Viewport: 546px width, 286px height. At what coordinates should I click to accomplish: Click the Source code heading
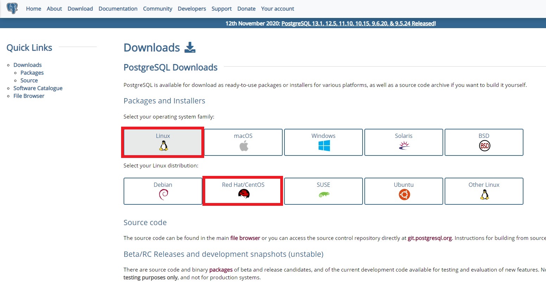145,223
